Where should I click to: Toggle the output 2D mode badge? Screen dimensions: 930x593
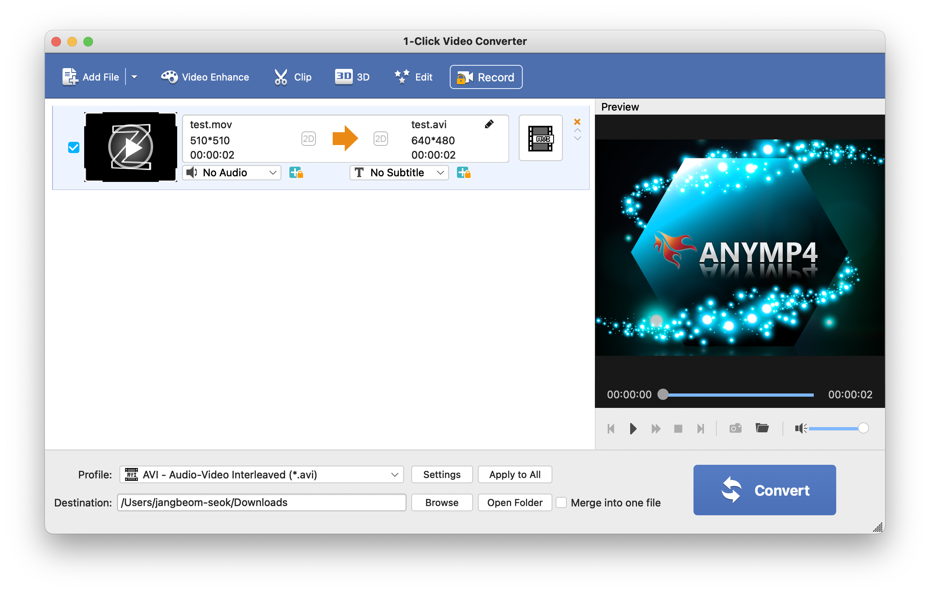tap(380, 139)
